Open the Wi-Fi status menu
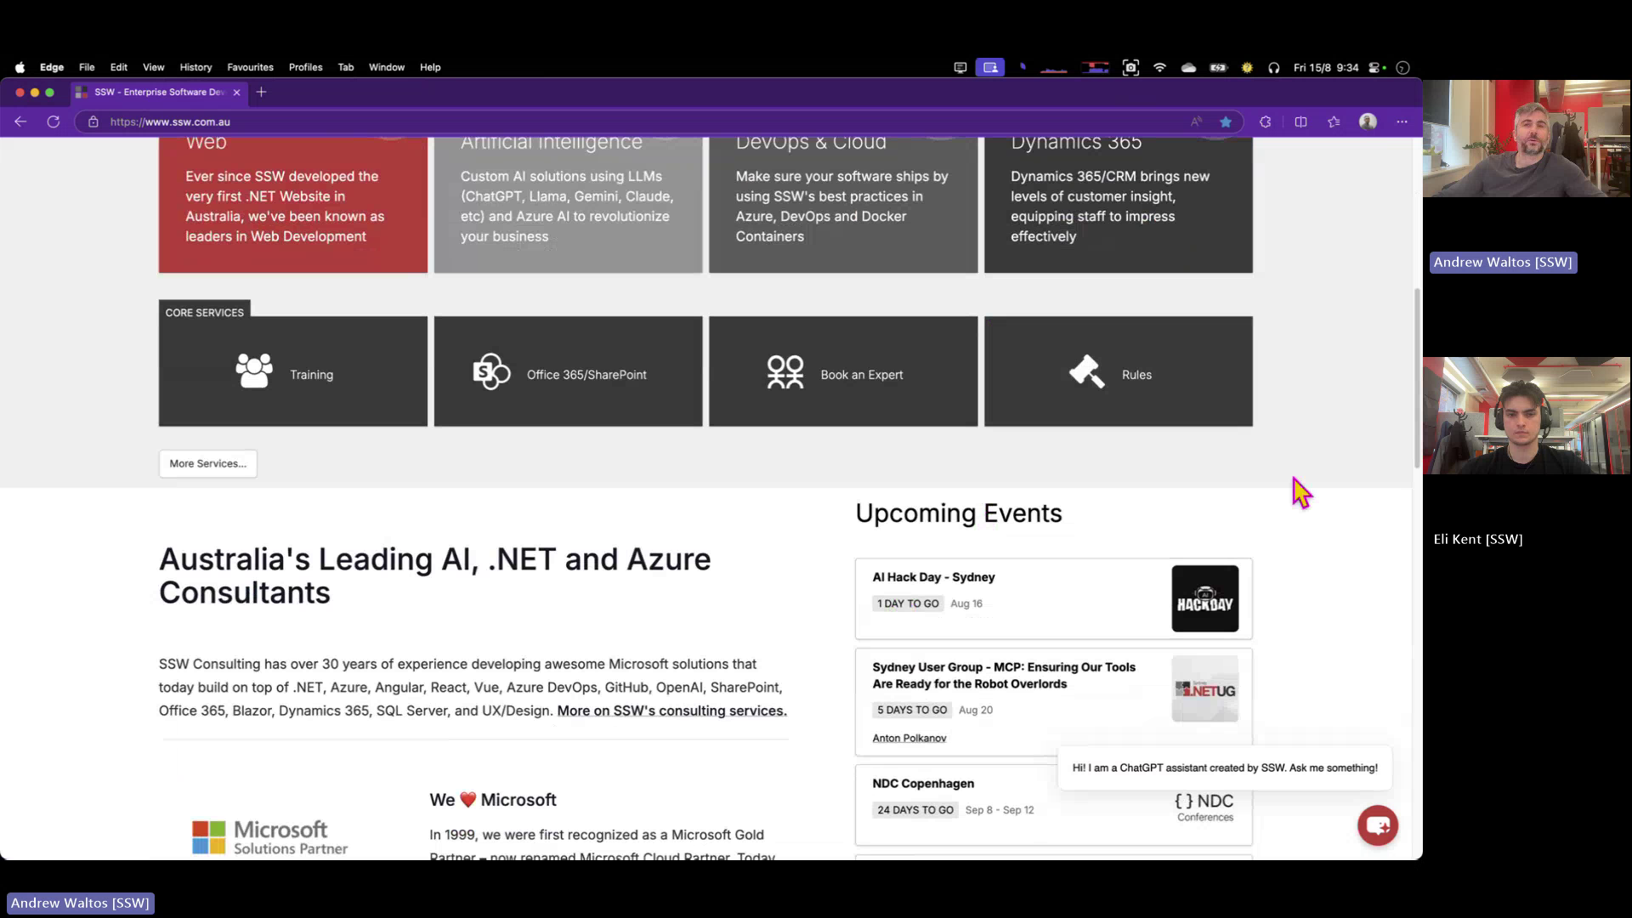This screenshot has height=918, width=1632. (1159, 67)
